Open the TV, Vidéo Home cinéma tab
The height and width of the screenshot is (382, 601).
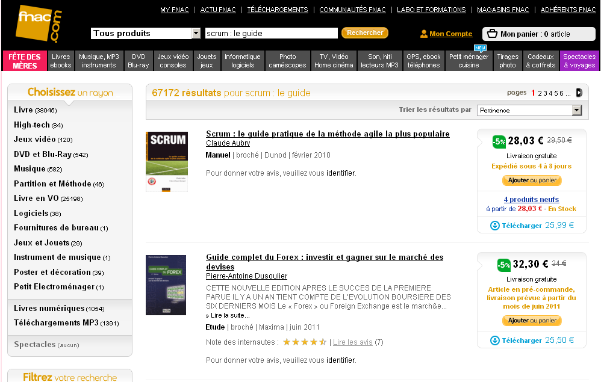click(334, 61)
